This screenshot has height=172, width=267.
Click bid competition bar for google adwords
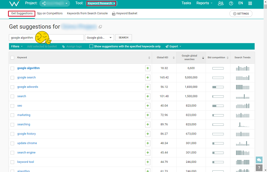point(218,87)
